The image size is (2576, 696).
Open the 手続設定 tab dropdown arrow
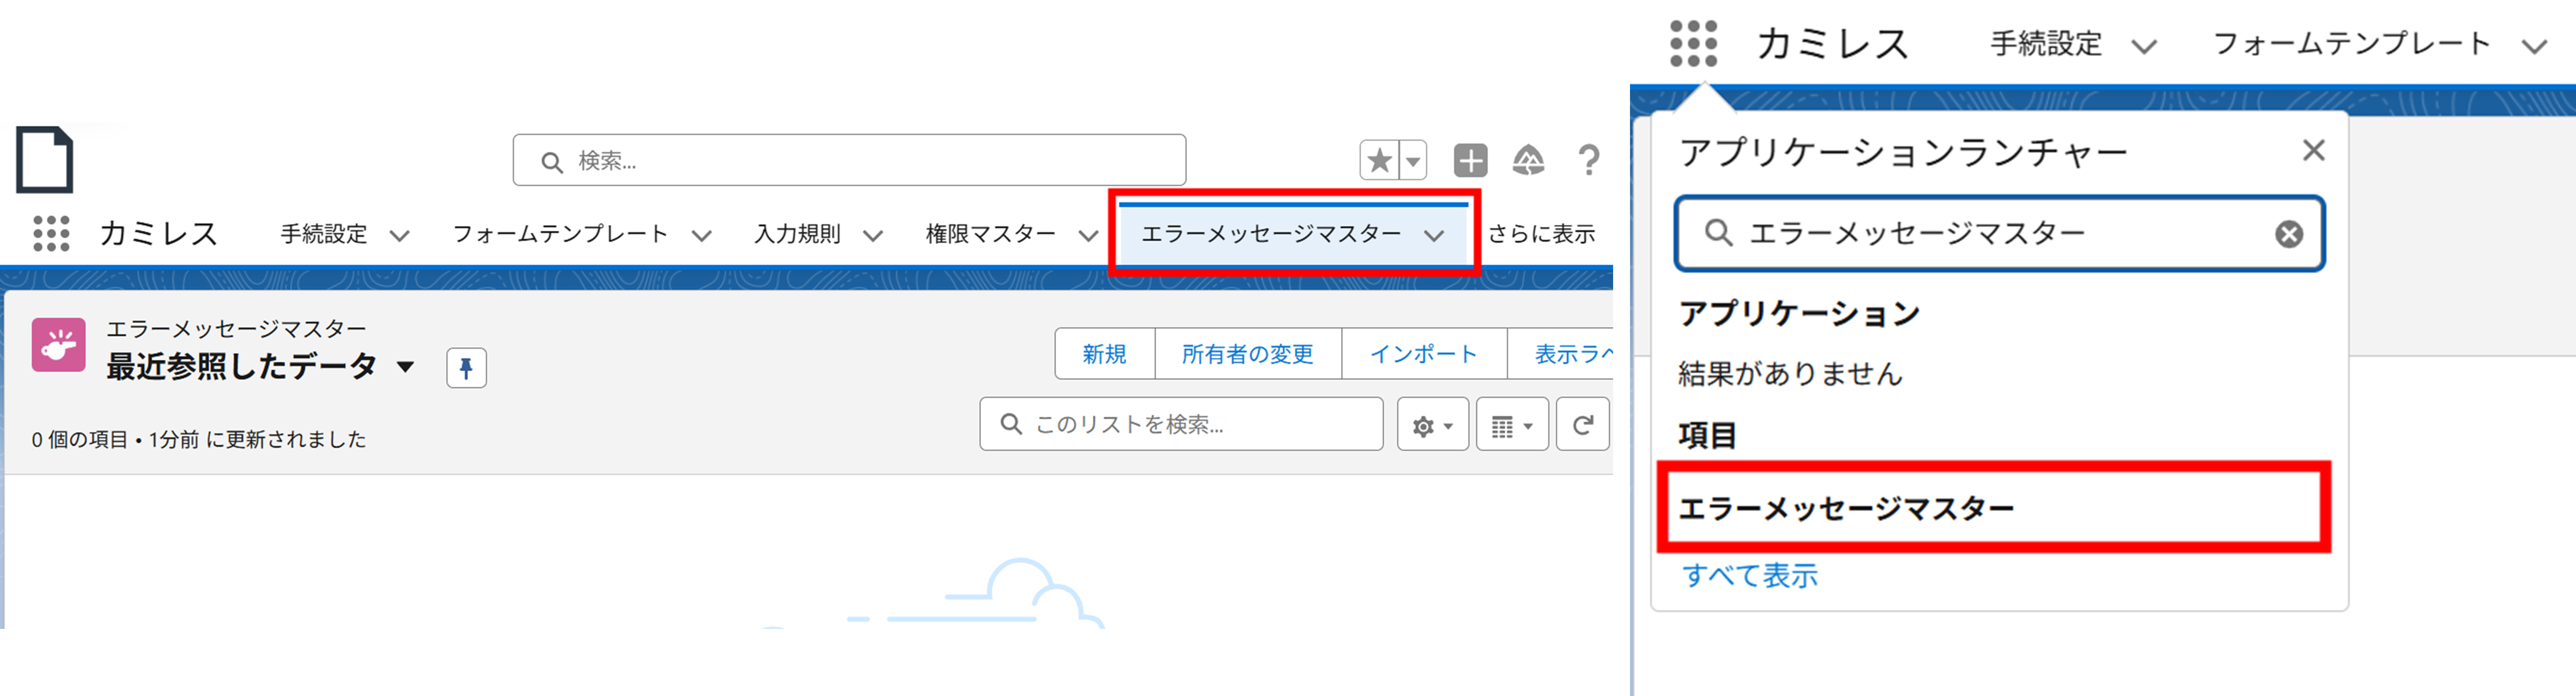pyautogui.click(x=399, y=234)
